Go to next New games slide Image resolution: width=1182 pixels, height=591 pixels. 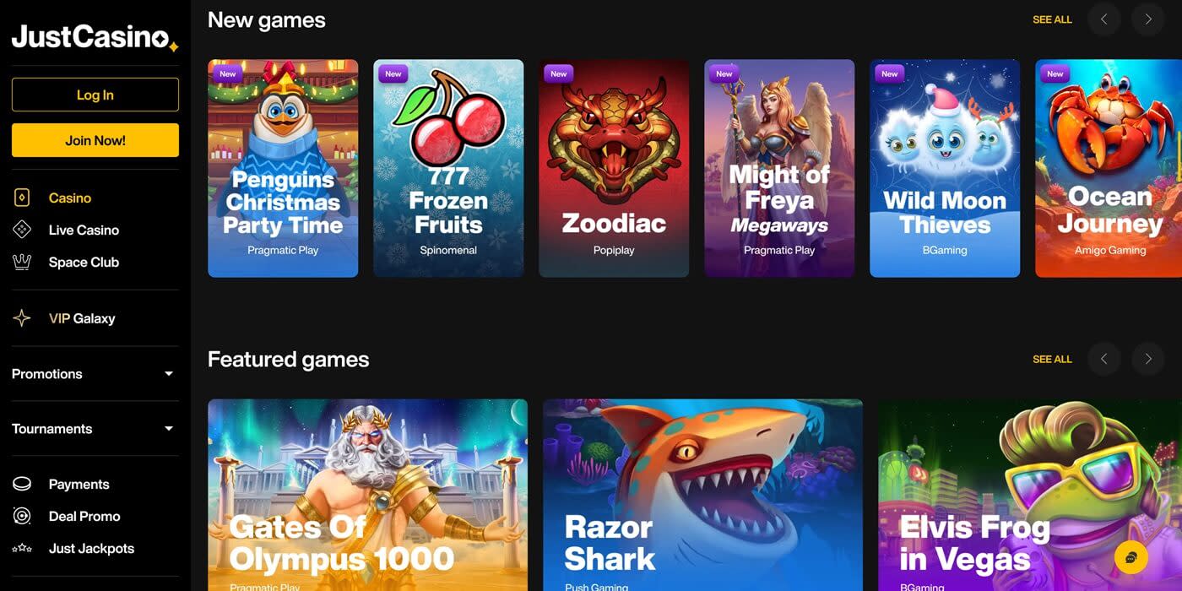coord(1148,19)
